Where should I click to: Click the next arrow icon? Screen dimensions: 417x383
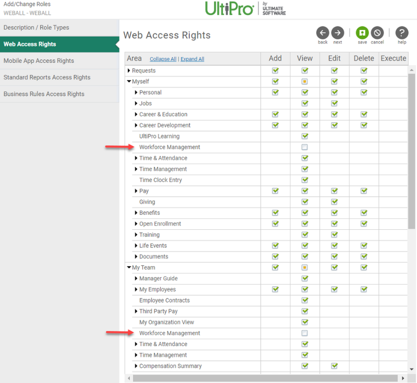(x=338, y=33)
